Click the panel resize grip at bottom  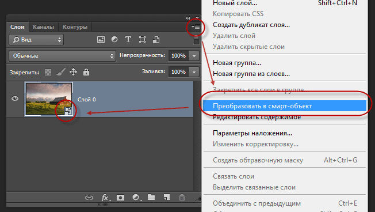pyautogui.click(x=104, y=205)
